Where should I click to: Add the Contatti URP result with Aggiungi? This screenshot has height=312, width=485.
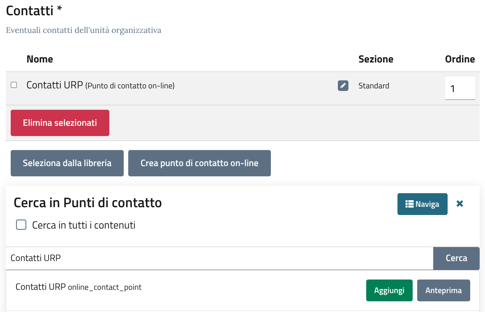tap(389, 290)
